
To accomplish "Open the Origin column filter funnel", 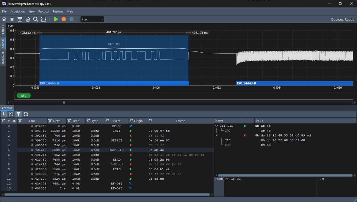I will [x=131, y=121].
